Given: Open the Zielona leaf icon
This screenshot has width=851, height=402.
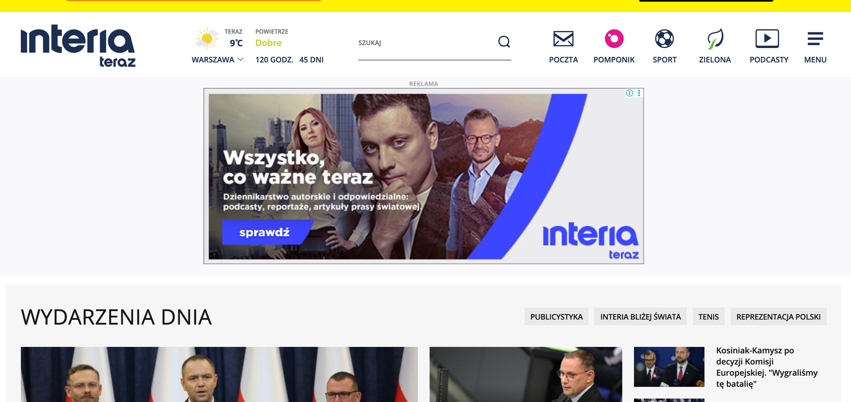Looking at the screenshot, I should pyautogui.click(x=715, y=39).
